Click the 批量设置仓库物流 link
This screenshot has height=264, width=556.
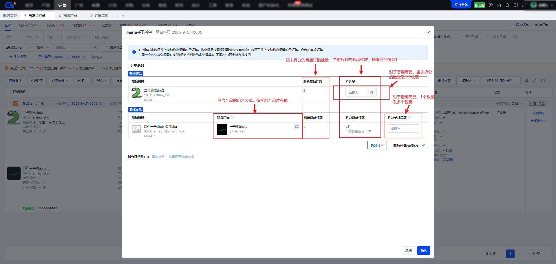(181, 157)
